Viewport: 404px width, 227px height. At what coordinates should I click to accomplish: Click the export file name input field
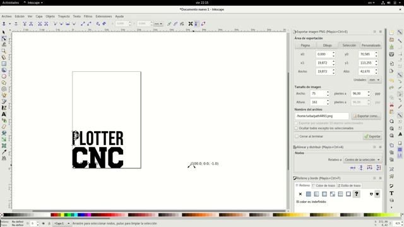[322, 116]
